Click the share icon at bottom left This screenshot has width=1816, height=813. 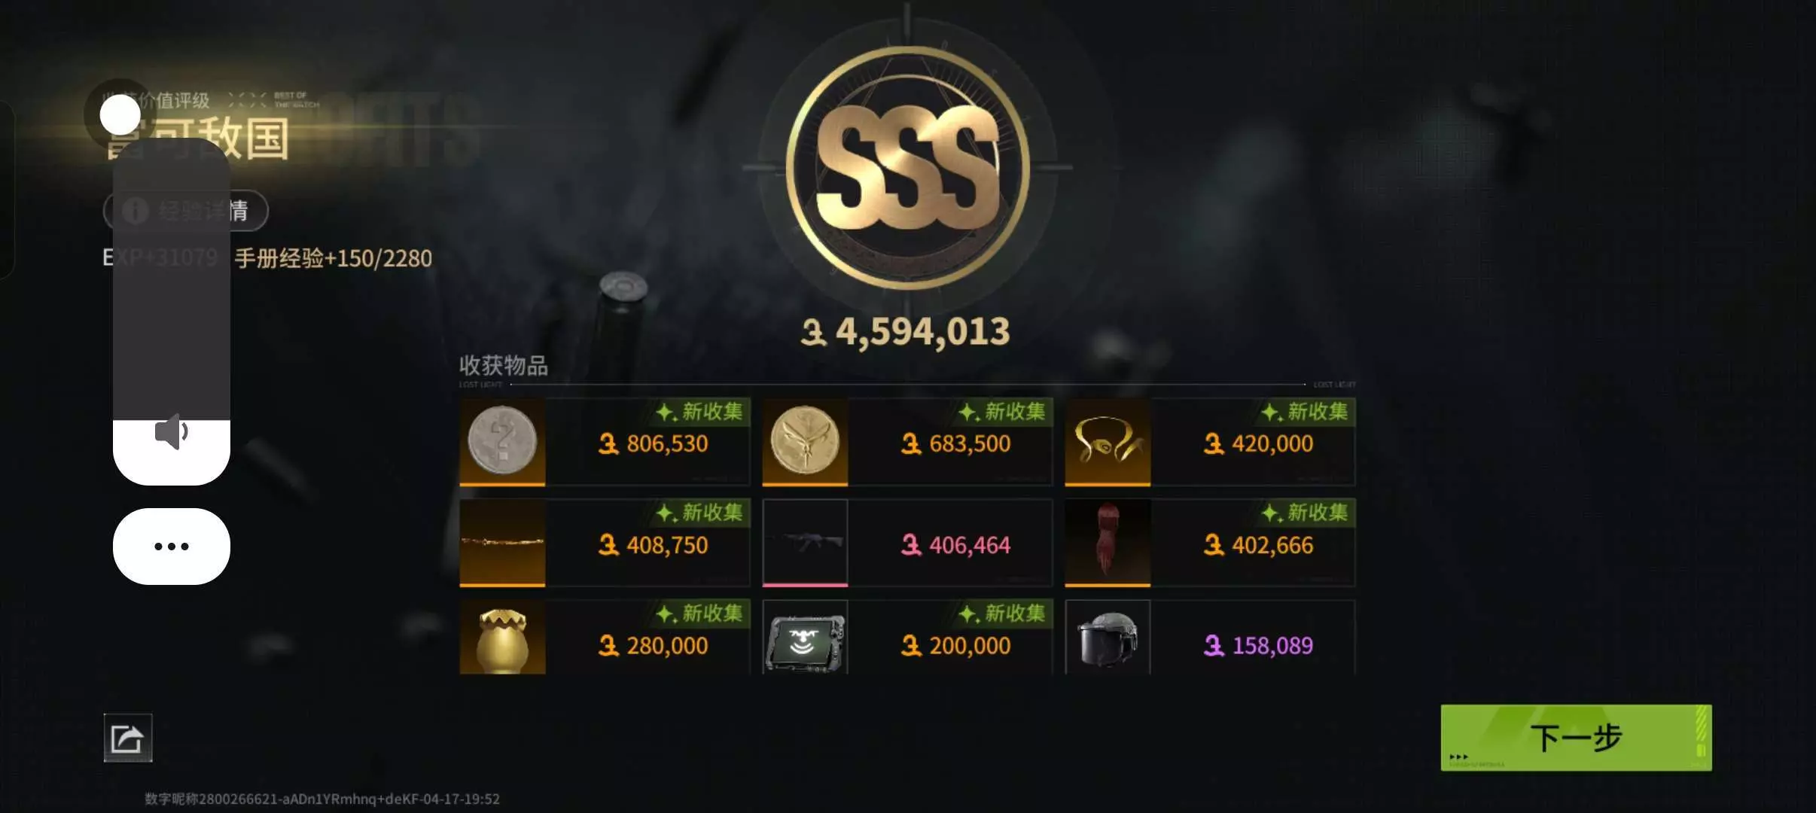[128, 738]
